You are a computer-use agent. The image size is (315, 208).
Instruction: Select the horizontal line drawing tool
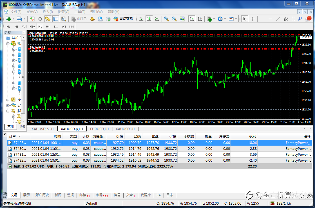coord(270,19)
